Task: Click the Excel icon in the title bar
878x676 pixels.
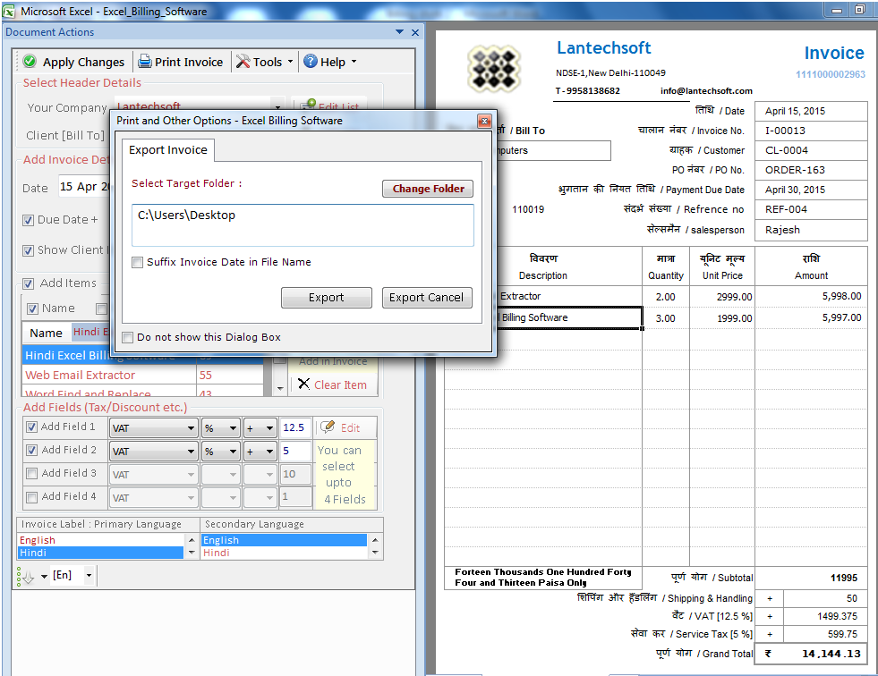Action: tap(9, 11)
